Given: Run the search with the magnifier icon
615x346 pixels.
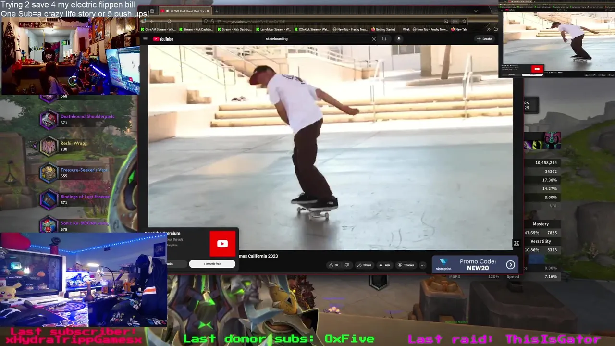Looking at the screenshot, I should pos(384,39).
